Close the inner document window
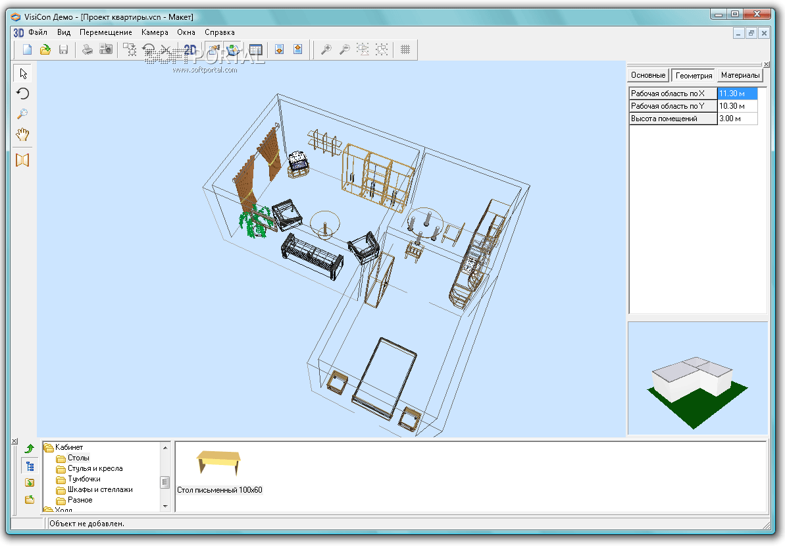785x546 pixels. pos(763,33)
